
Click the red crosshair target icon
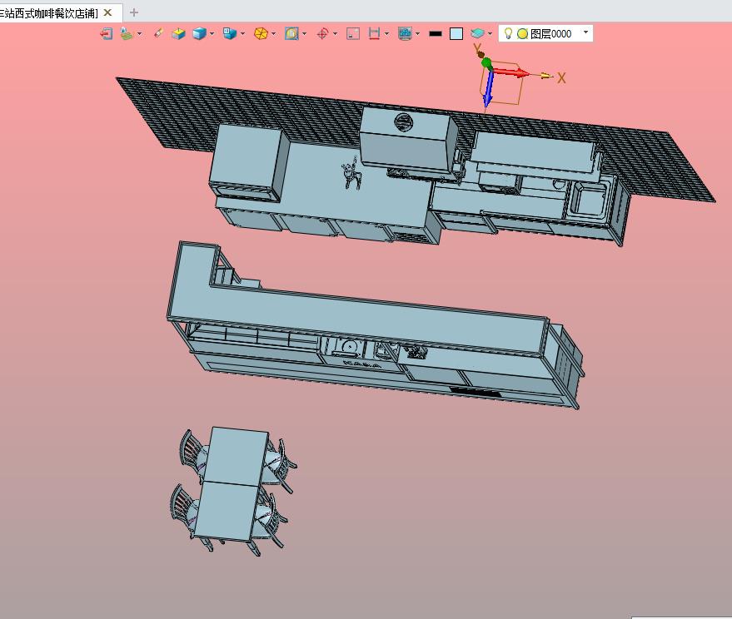(322, 33)
